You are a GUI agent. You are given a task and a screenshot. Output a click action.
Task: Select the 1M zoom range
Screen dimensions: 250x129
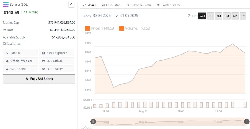pos(218,16)
